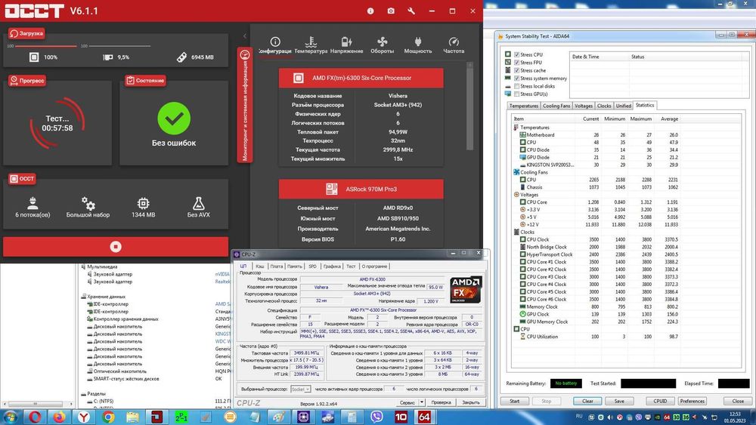Open Google Chrome from the taskbar

click(x=108, y=417)
